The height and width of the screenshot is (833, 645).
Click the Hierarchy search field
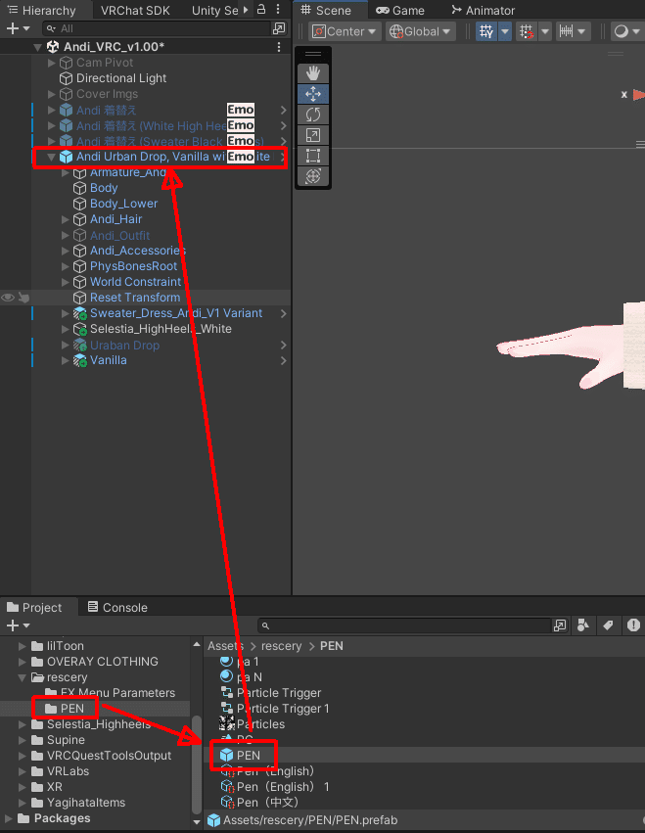(x=157, y=28)
